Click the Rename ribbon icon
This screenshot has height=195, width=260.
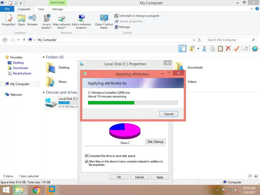point(32,20)
